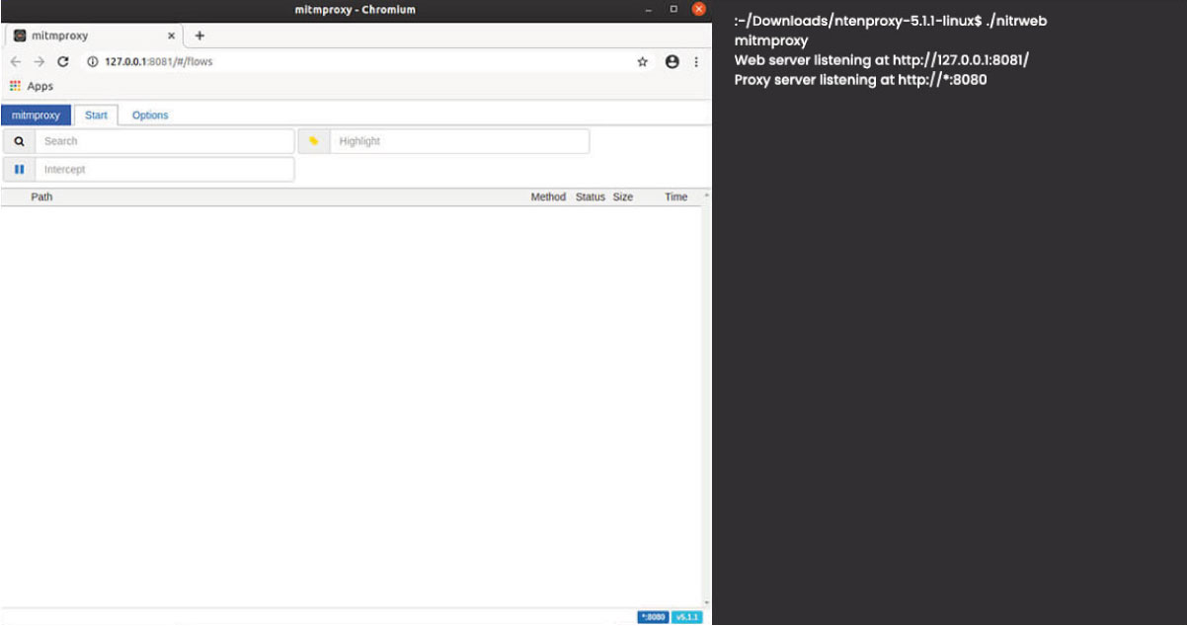Viewport: 1187px width, 626px height.
Task: Select the Start tab
Action: (96, 115)
